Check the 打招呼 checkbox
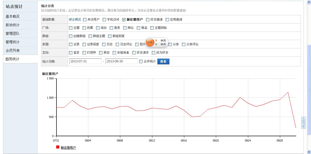This screenshot has height=154, width=311. pyautogui.click(x=84, y=53)
